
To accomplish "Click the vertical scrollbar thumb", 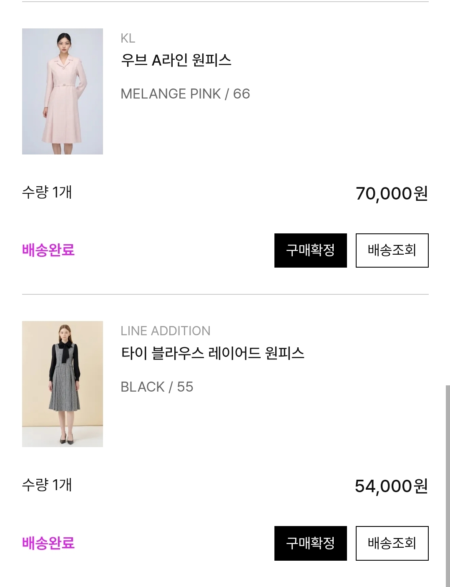I will click(x=447, y=484).
